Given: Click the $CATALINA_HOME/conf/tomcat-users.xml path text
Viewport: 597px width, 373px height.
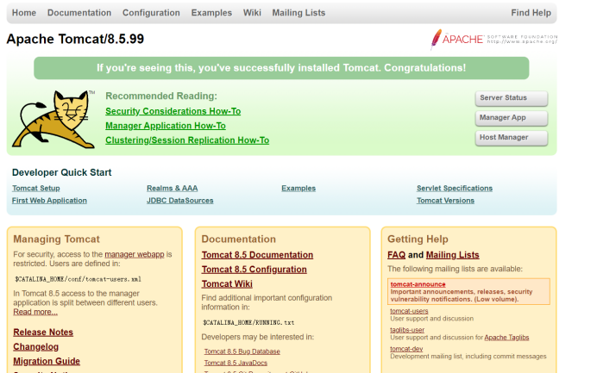Looking at the screenshot, I should 78,279.
